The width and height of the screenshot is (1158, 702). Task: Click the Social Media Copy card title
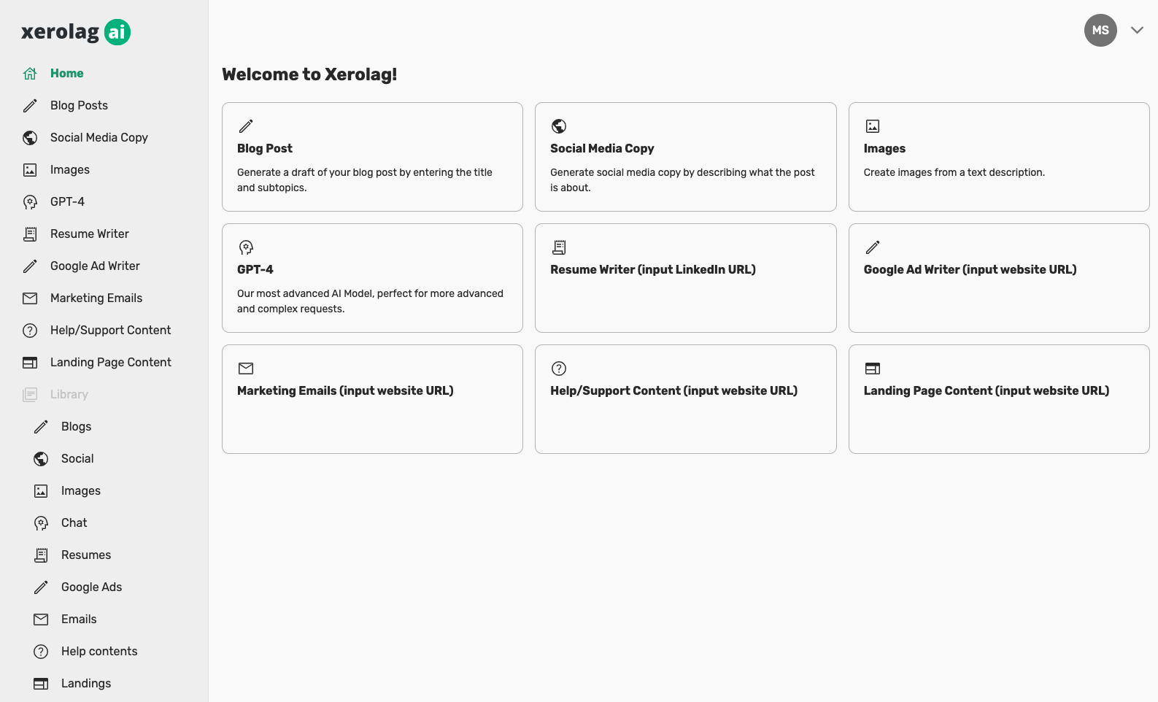point(602,149)
